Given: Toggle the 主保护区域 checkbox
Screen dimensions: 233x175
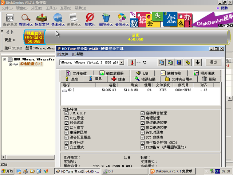Looking at the screenshot, I should 66,133.
